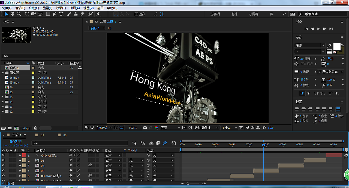Play preview in 预览 panel
Viewport: 349px width, 188px height.
tap(318, 29)
